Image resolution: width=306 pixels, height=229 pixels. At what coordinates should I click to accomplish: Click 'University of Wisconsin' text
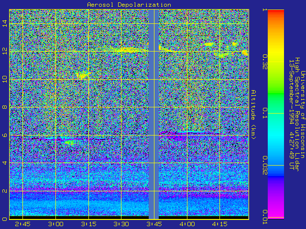[303, 114]
